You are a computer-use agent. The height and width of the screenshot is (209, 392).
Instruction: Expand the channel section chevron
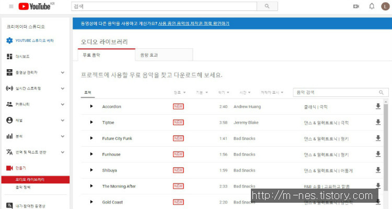click(x=63, y=120)
